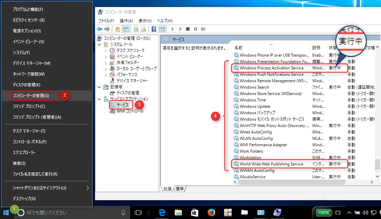Open the 操作 menu
This screenshot has width=381, height=219.
126,21
